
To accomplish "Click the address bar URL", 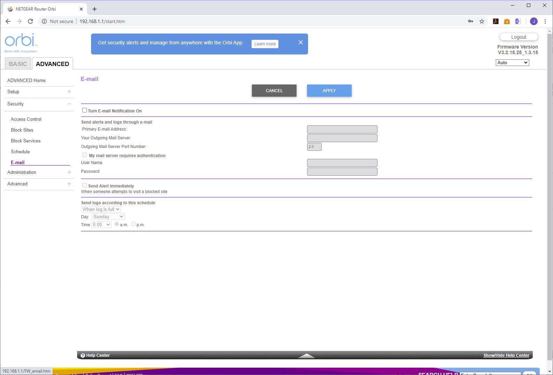I will click(102, 21).
